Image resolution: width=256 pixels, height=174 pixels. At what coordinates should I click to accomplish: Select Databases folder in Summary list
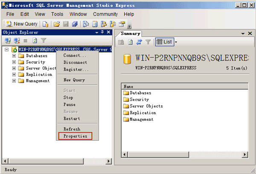click(137, 93)
